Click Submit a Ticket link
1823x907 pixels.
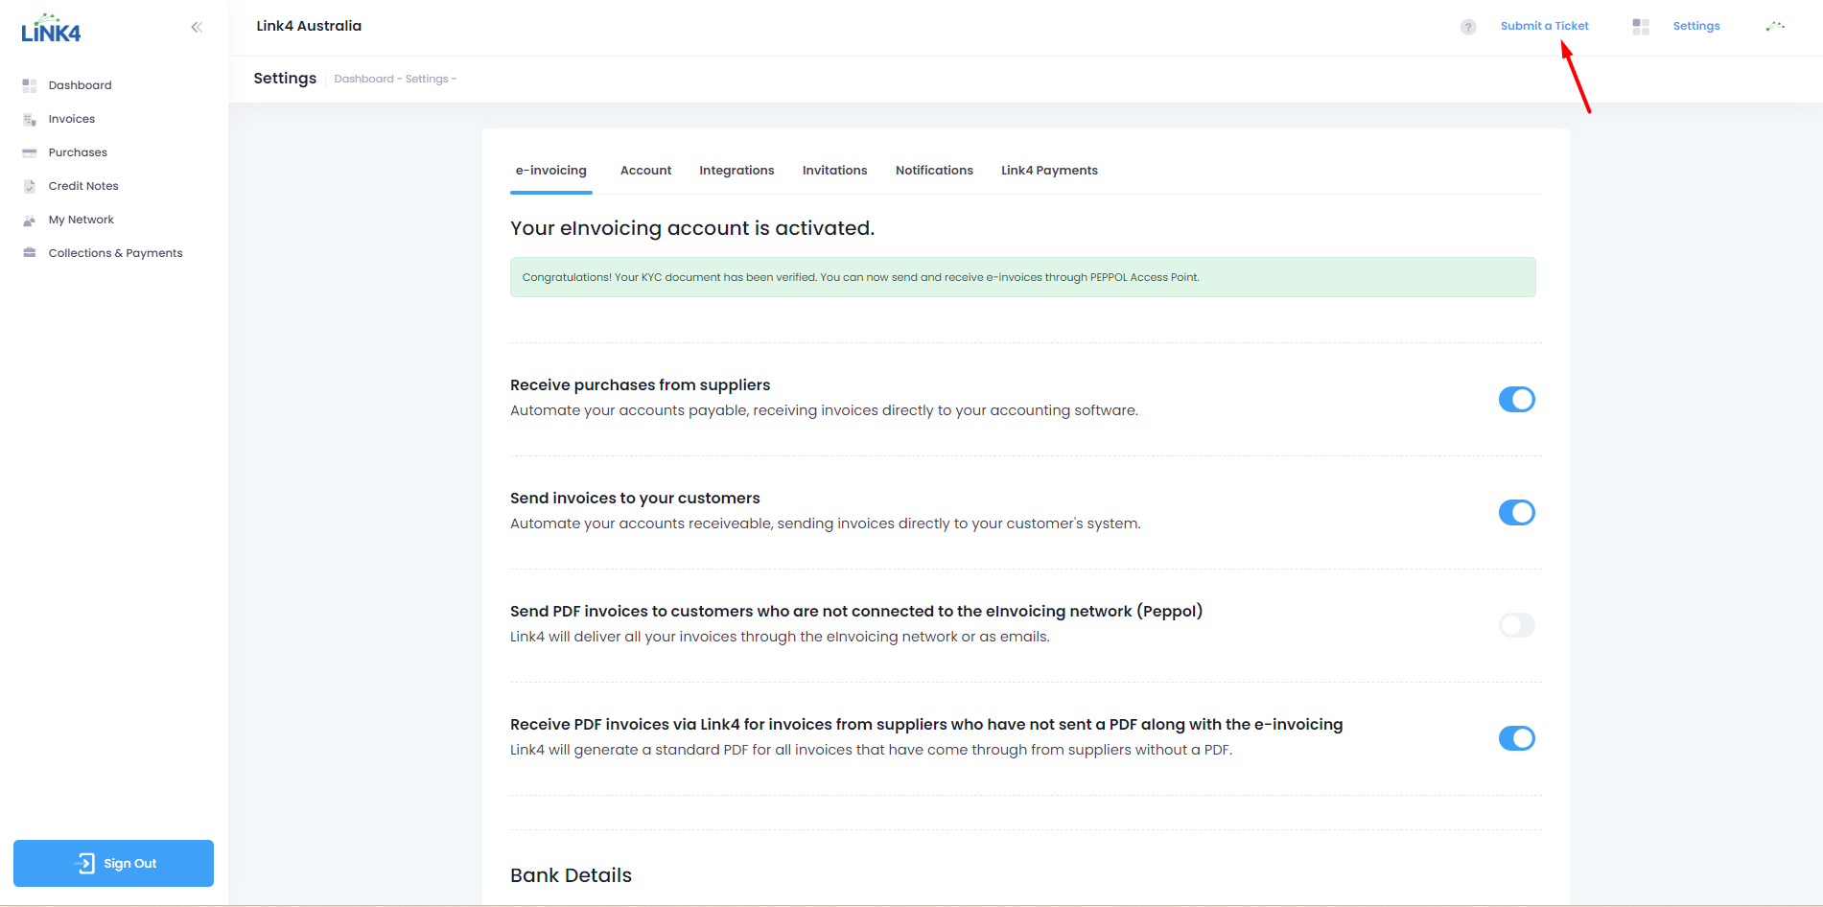[1544, 26]
